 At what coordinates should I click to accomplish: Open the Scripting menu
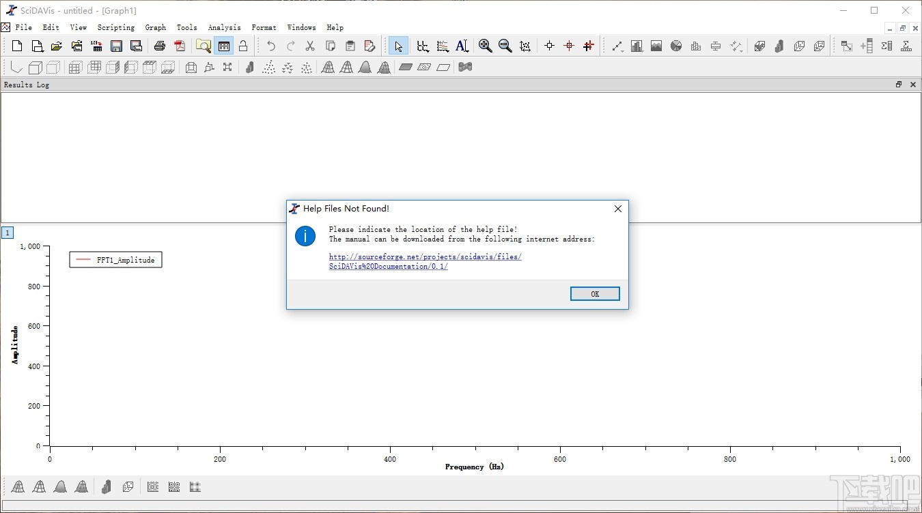(x=115, y=27)
